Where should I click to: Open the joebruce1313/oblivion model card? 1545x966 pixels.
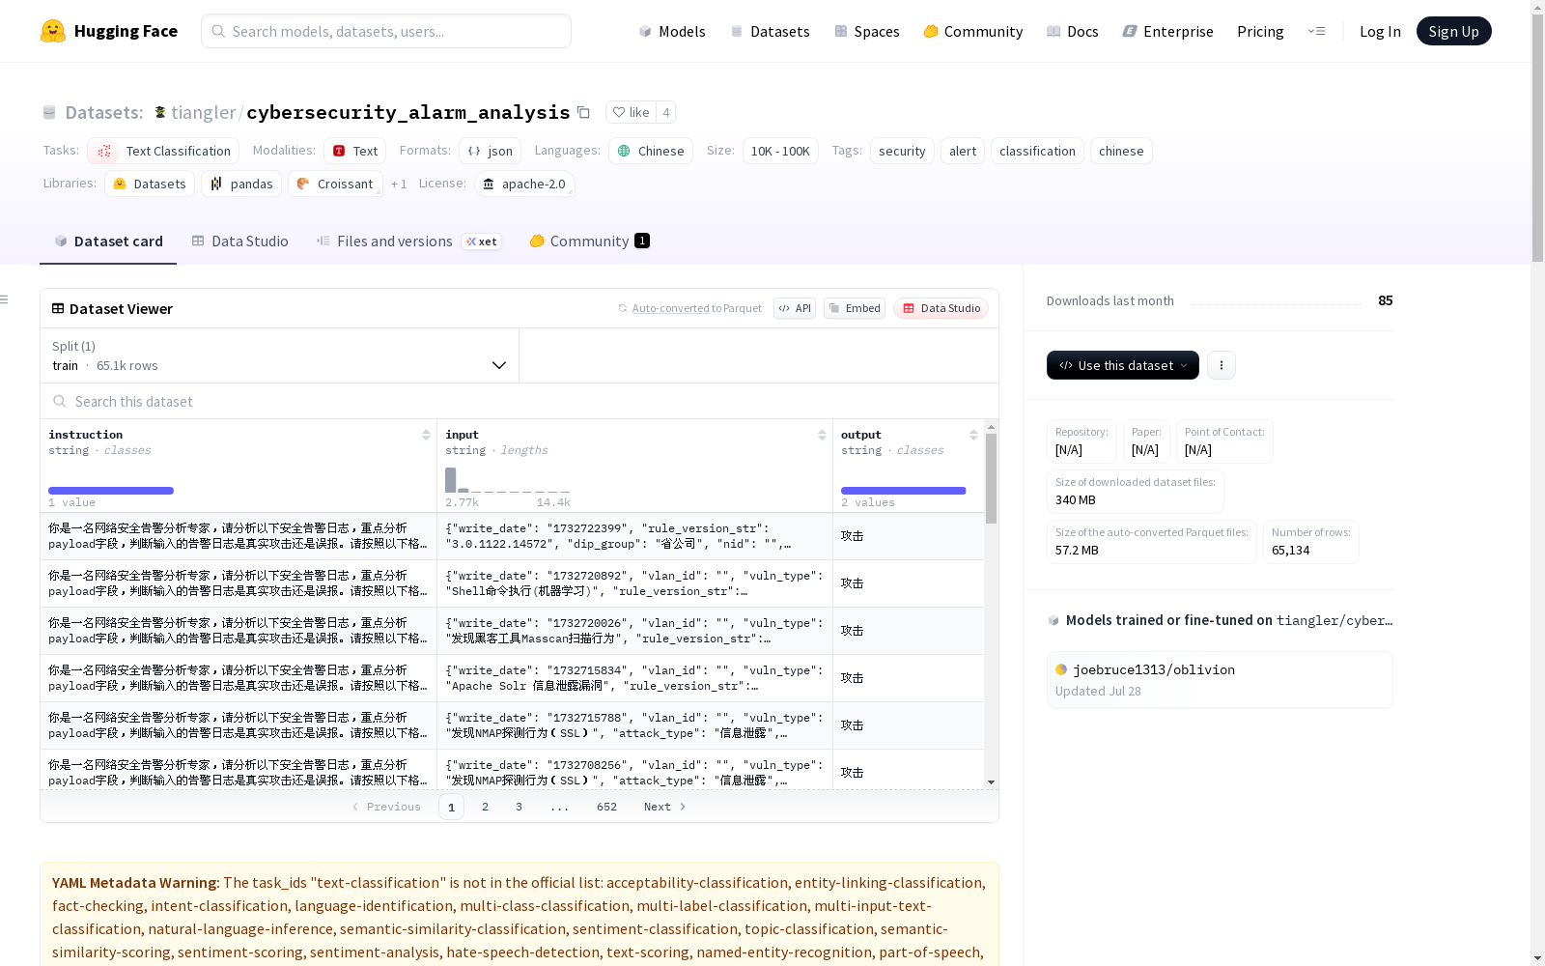click(x=1220, y=680)
